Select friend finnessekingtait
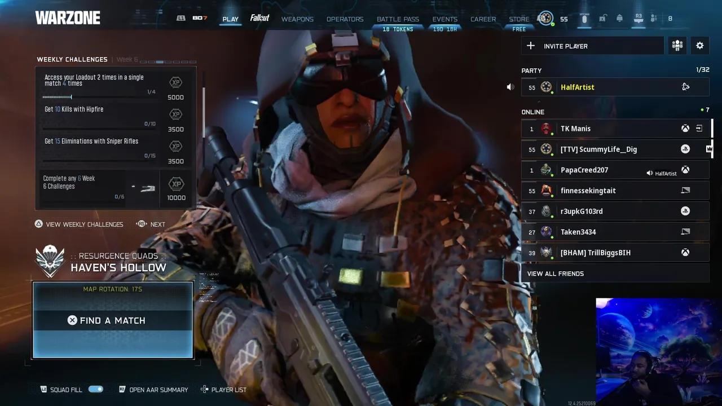The image size is (722, 406). pos(615,191)
